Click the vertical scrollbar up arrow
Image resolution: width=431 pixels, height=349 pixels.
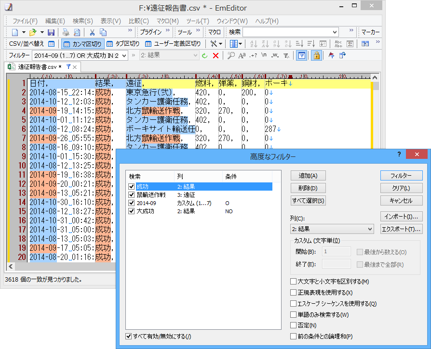[x=375, y=78]
